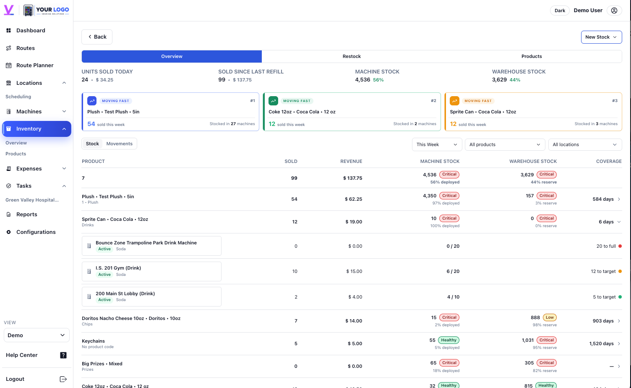Image resolution: width=631 pixels, height=388 pixels.
Task: Expand the Locations sidebar section
Action: 64,83
